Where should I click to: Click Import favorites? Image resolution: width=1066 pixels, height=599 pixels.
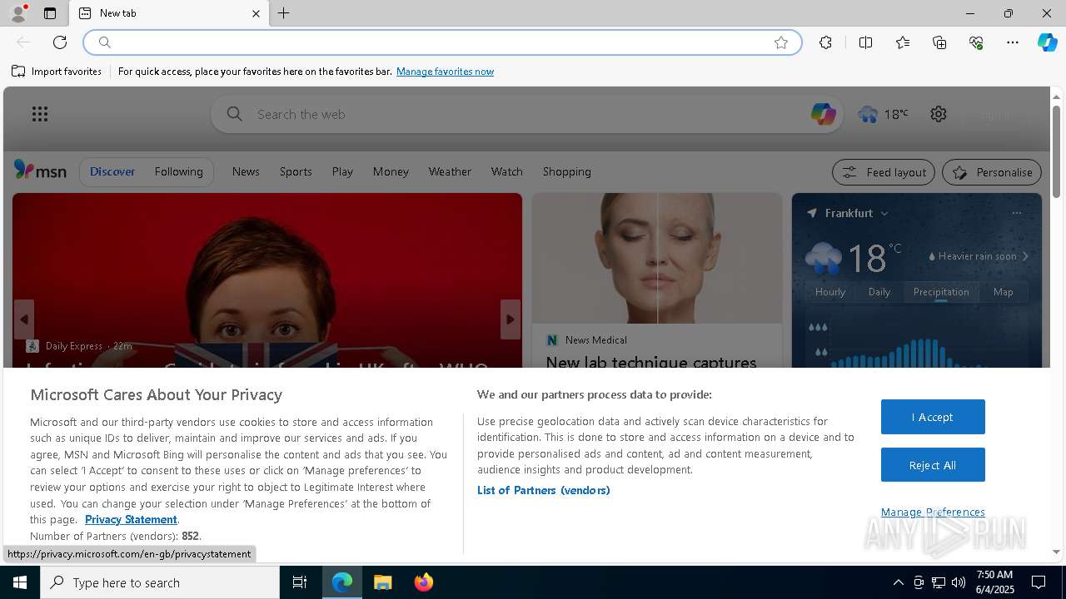(57, 72)
